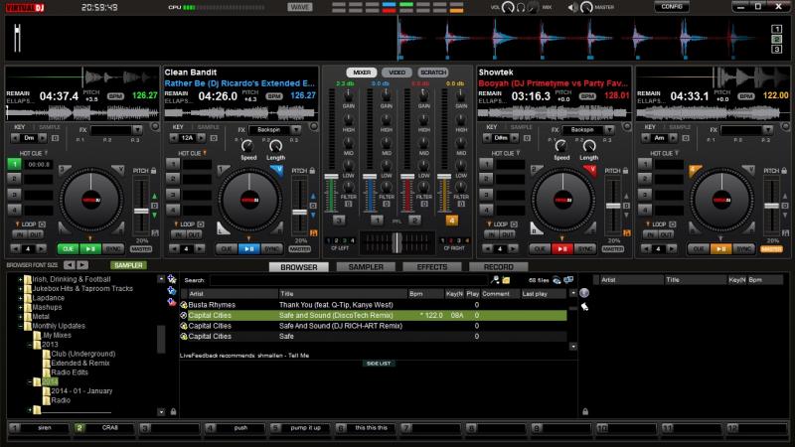Click the yellow folder icon next to search
The height and width of the screenshot is (447, 795).
tap(506, 280)
